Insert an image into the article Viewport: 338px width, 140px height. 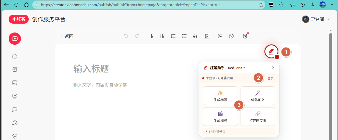point(220,36)
